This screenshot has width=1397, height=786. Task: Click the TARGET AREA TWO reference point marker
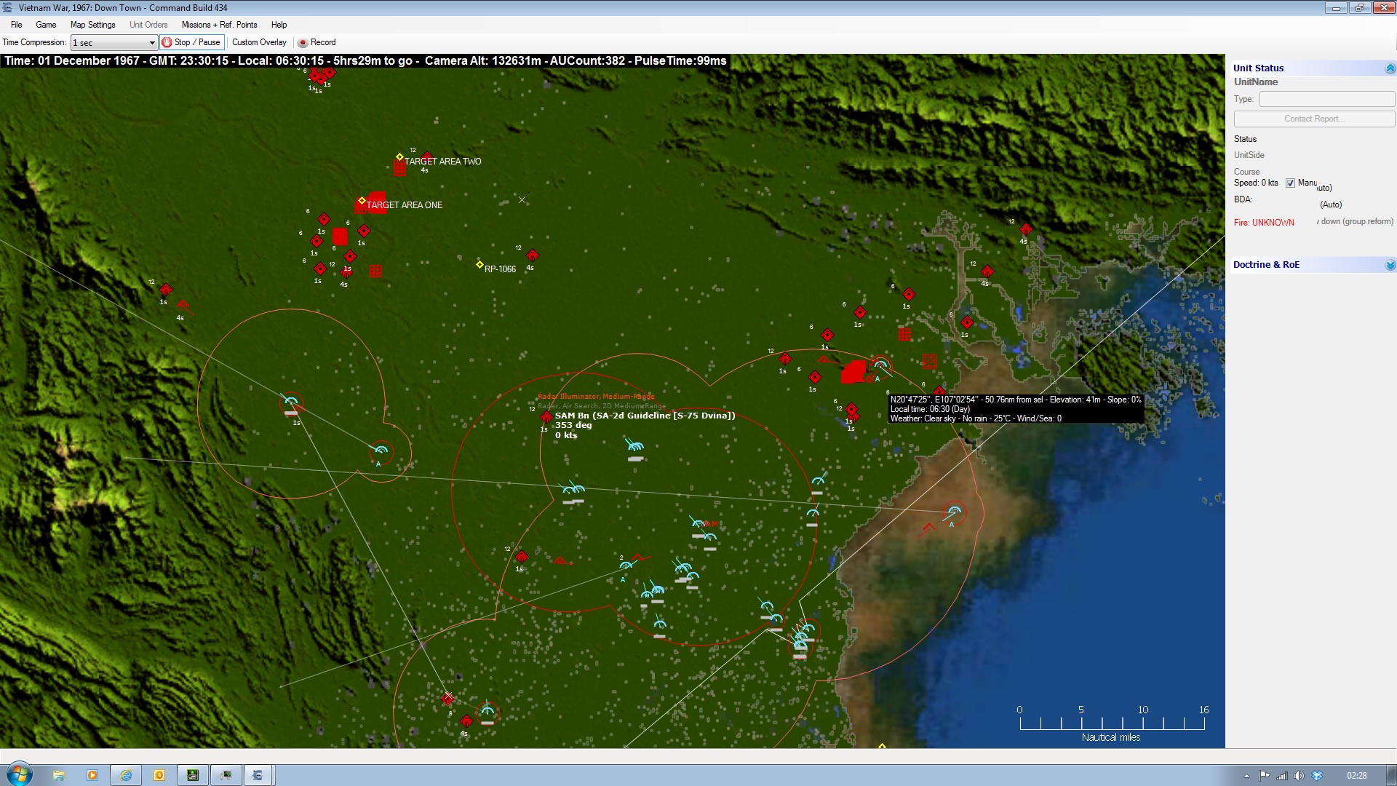pyautogui.click(x=399, y=157)
